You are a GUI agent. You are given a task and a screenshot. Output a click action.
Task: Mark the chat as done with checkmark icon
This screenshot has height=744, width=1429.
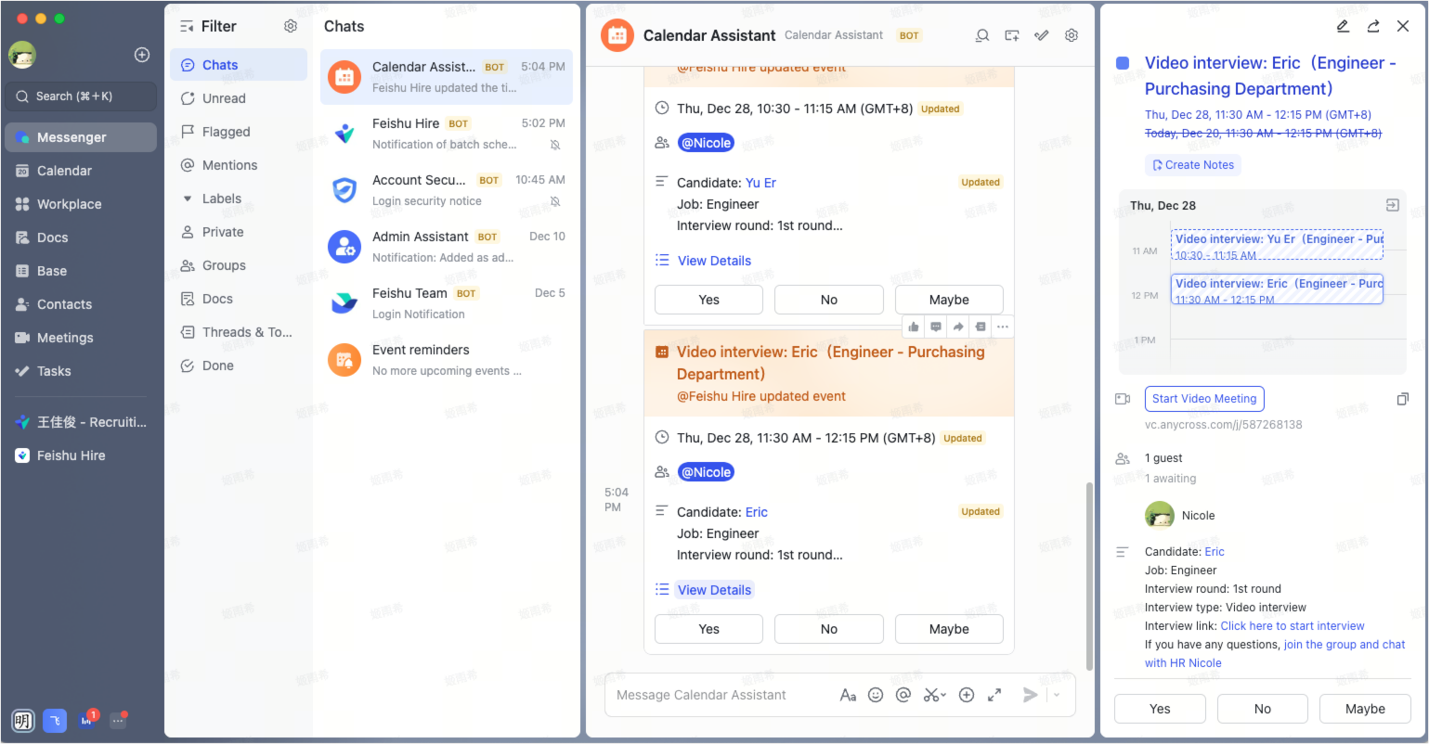pos(1042,35)
